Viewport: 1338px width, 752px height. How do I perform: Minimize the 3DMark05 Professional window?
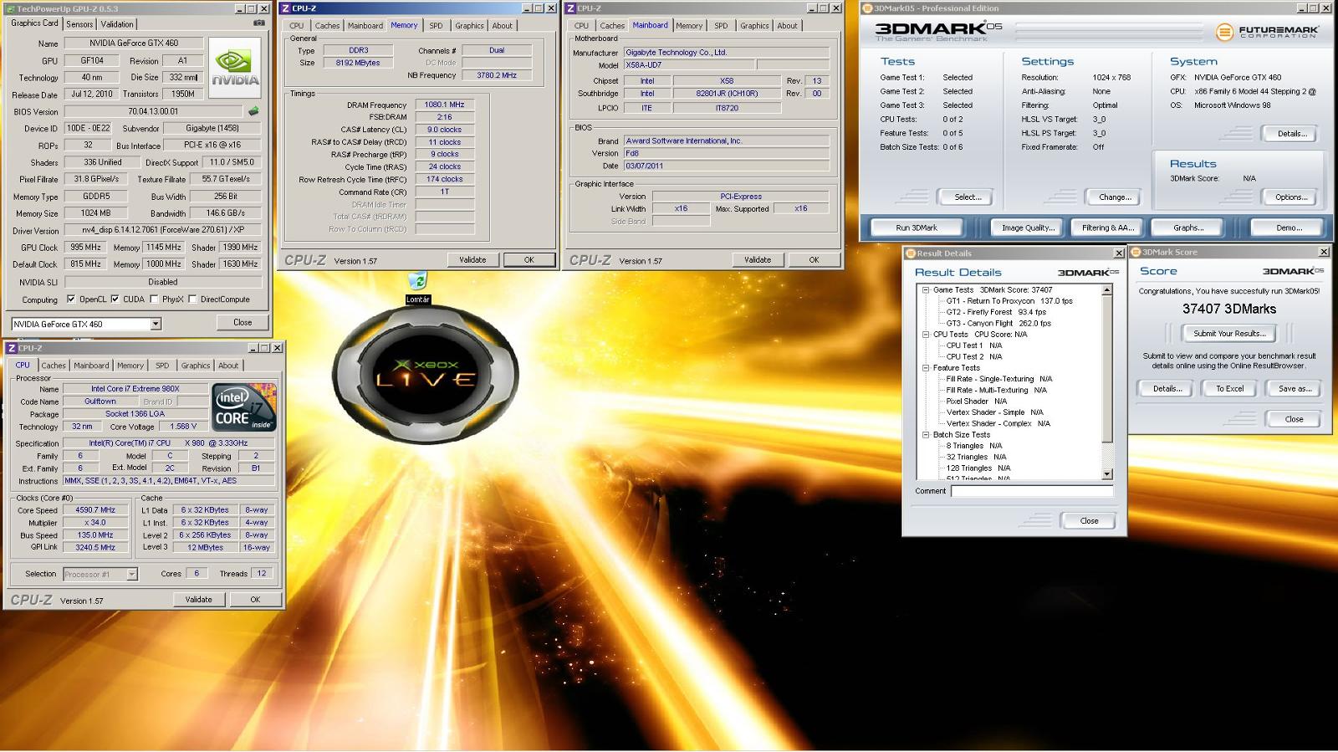point(1301,8)
